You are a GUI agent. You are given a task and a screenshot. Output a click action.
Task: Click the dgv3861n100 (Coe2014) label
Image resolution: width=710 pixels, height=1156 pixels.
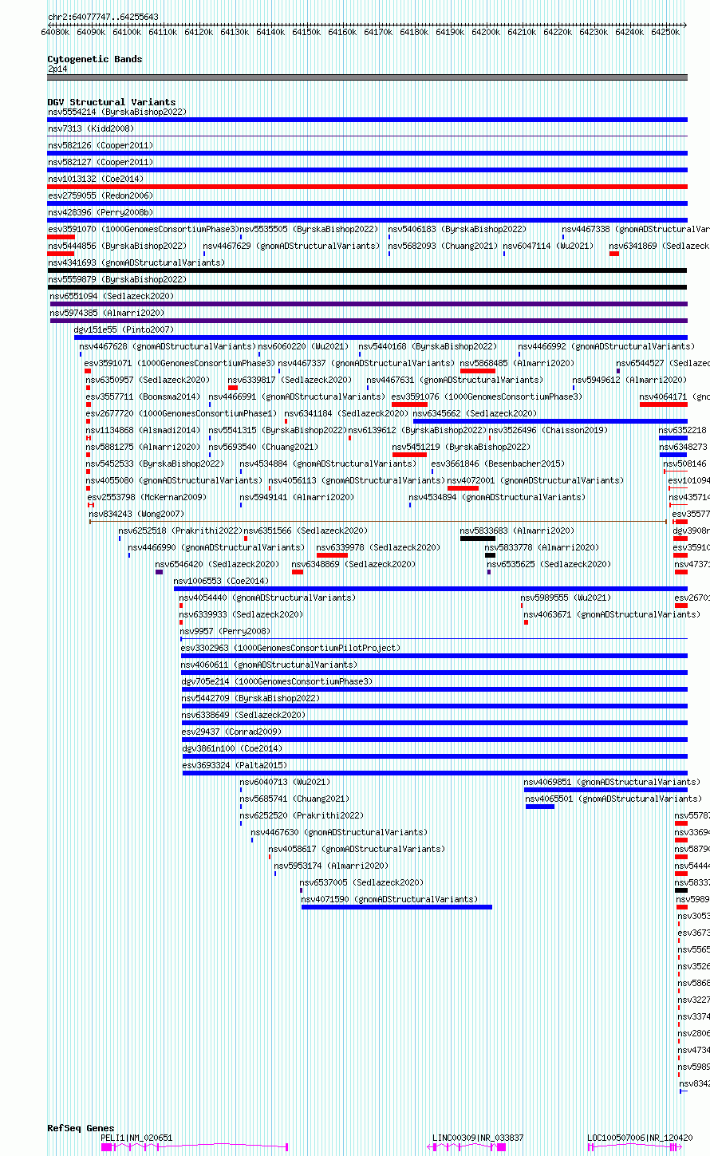point(231,748)
